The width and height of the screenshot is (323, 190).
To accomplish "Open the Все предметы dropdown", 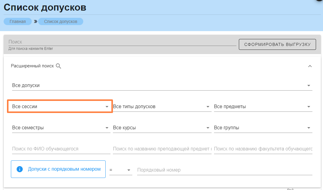I will (x=262, y=107).
